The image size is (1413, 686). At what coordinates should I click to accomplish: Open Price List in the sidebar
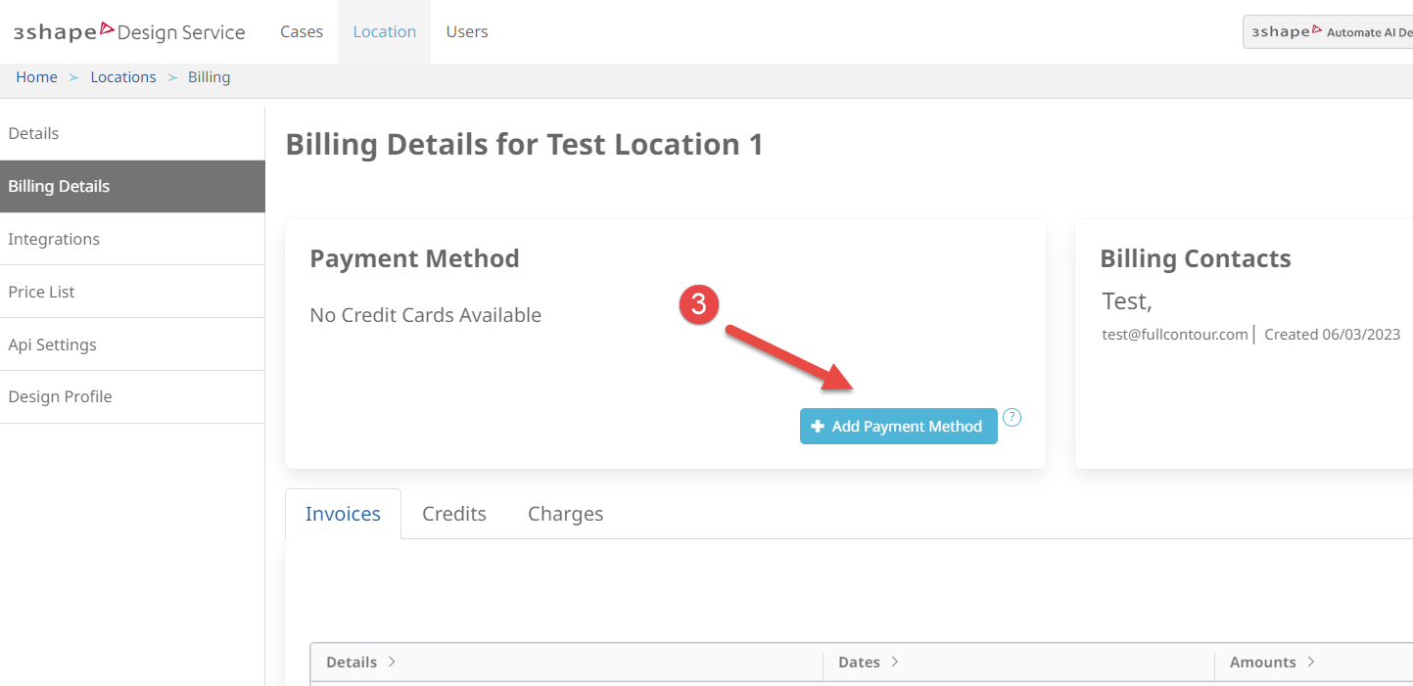132,292
